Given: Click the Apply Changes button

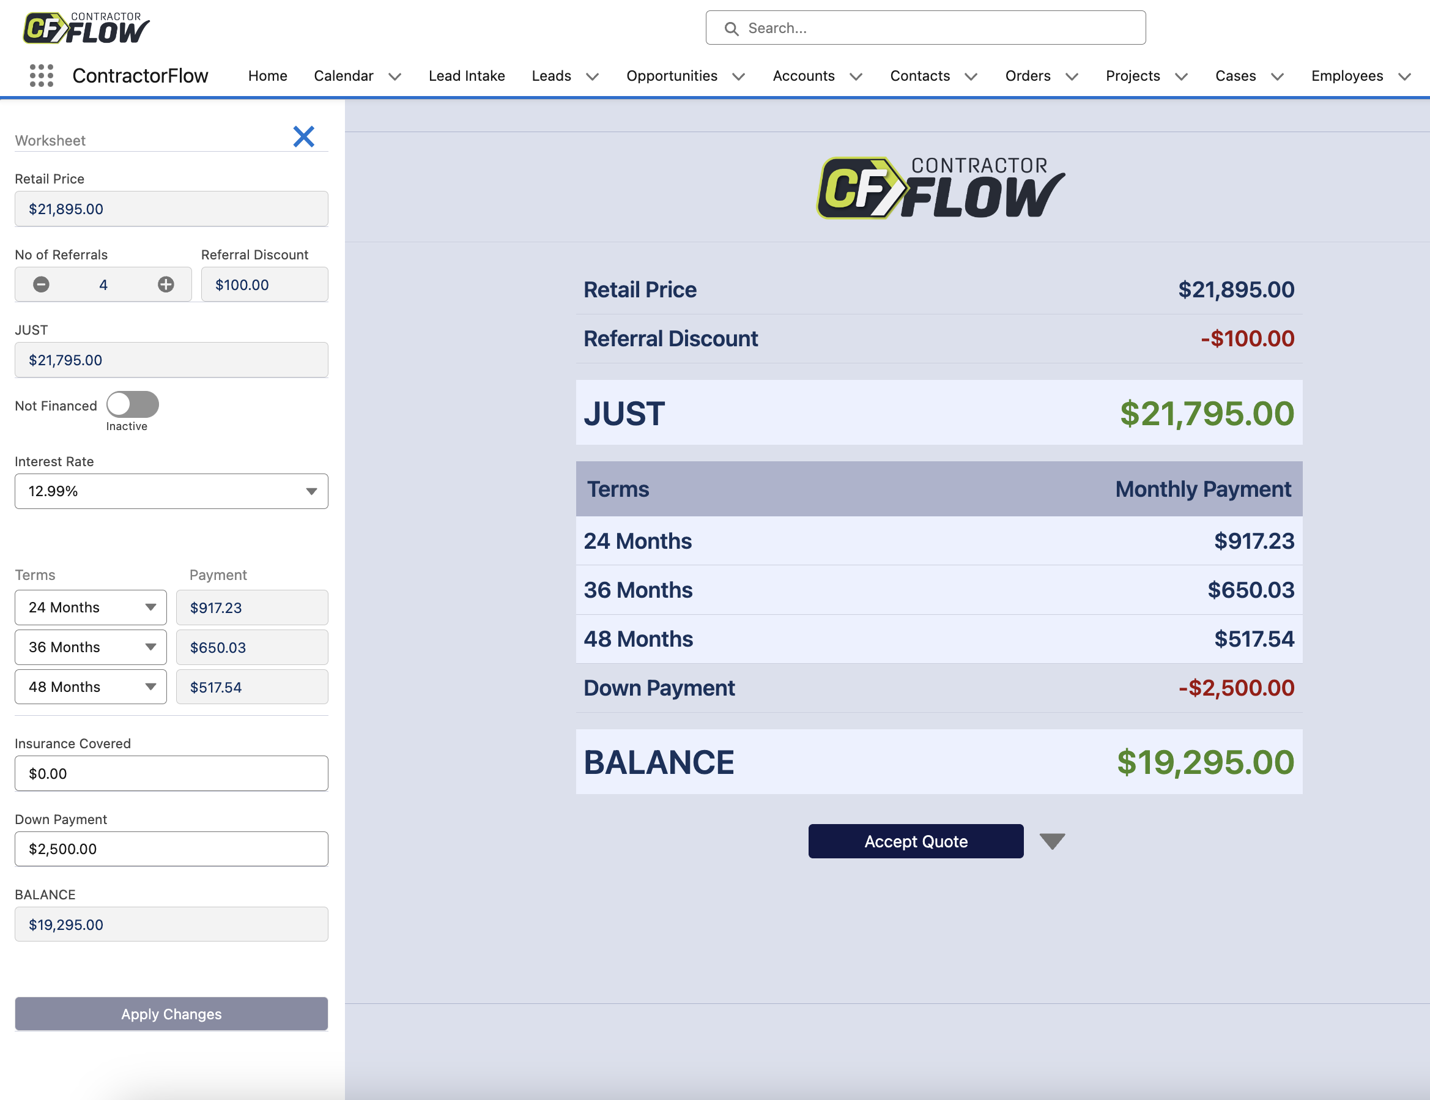Looking at the screenshot, I should pos(171,1014).
